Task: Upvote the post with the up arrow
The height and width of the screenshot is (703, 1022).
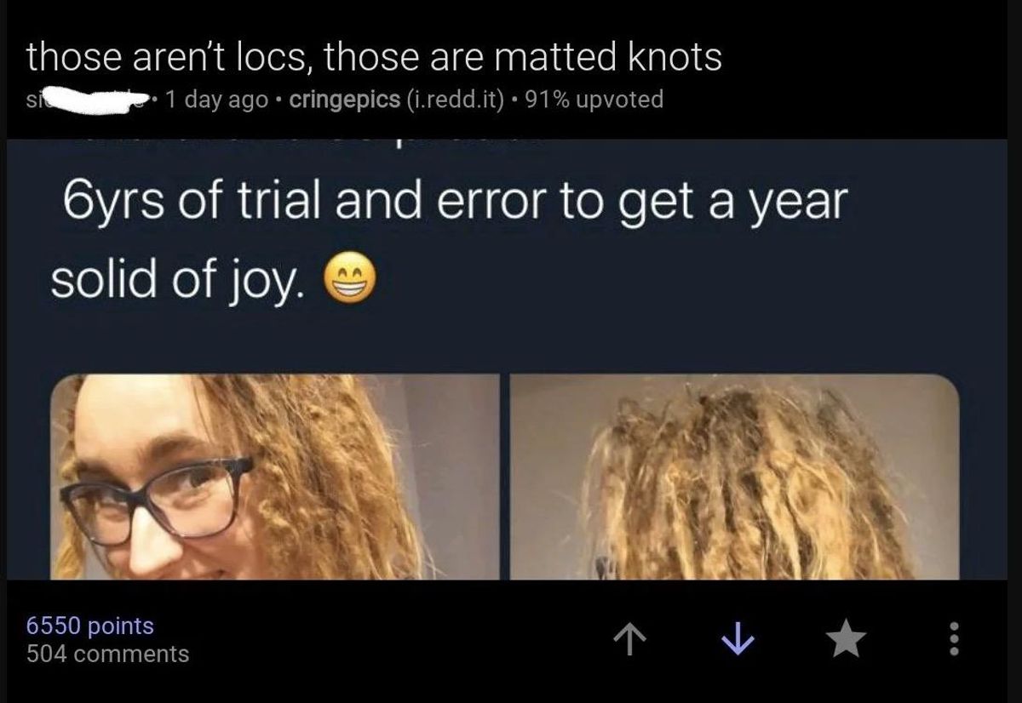Action: coord(627,639)
